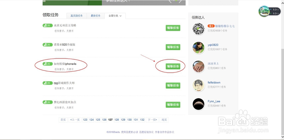
Task: Click the network speed monitor floating widget
Action: (269, 12)
